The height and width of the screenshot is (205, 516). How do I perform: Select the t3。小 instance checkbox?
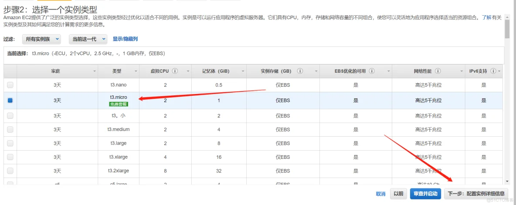click(10, 116)
